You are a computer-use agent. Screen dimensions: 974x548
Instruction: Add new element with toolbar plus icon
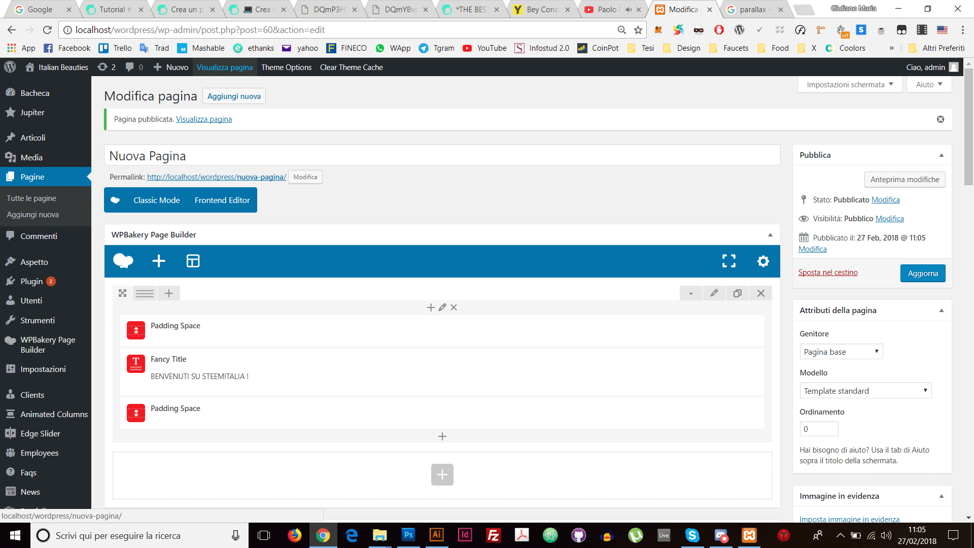click(x=159, y=261)
